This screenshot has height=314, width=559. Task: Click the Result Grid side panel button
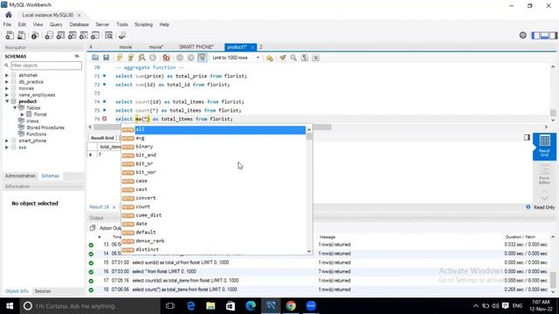point(544,147)
